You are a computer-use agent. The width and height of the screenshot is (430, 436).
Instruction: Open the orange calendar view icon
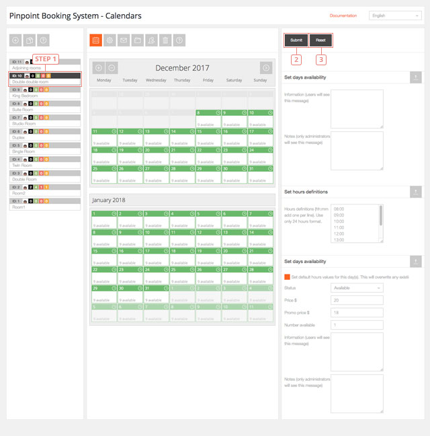96,40
